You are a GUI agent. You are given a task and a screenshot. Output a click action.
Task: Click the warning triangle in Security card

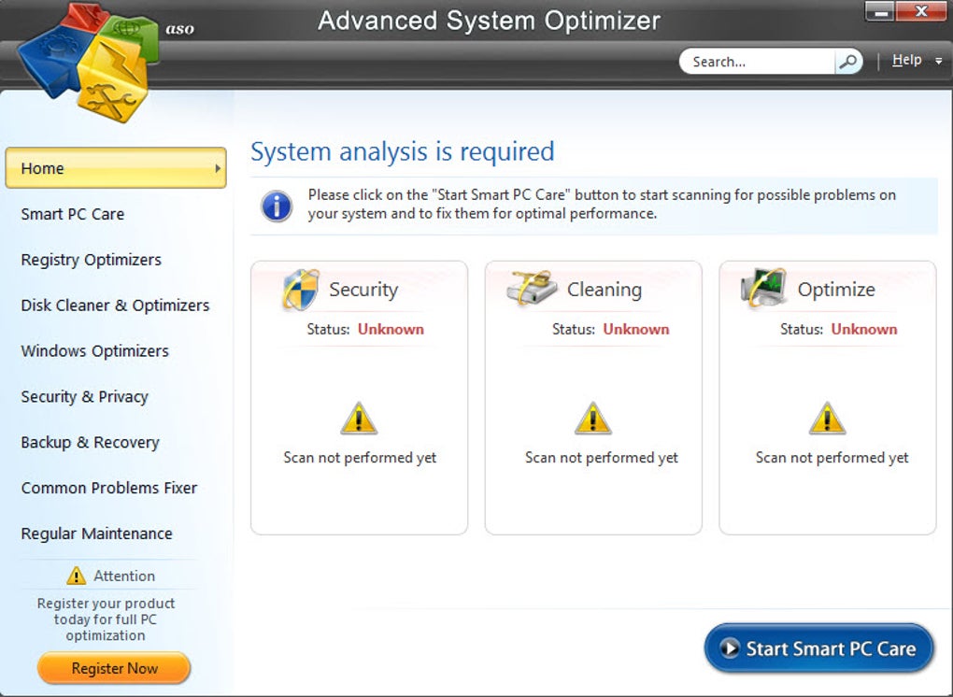(x=359, y=419)
